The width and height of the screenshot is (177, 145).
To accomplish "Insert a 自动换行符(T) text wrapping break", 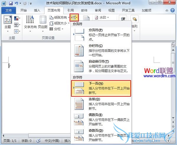I will point(101,66).
